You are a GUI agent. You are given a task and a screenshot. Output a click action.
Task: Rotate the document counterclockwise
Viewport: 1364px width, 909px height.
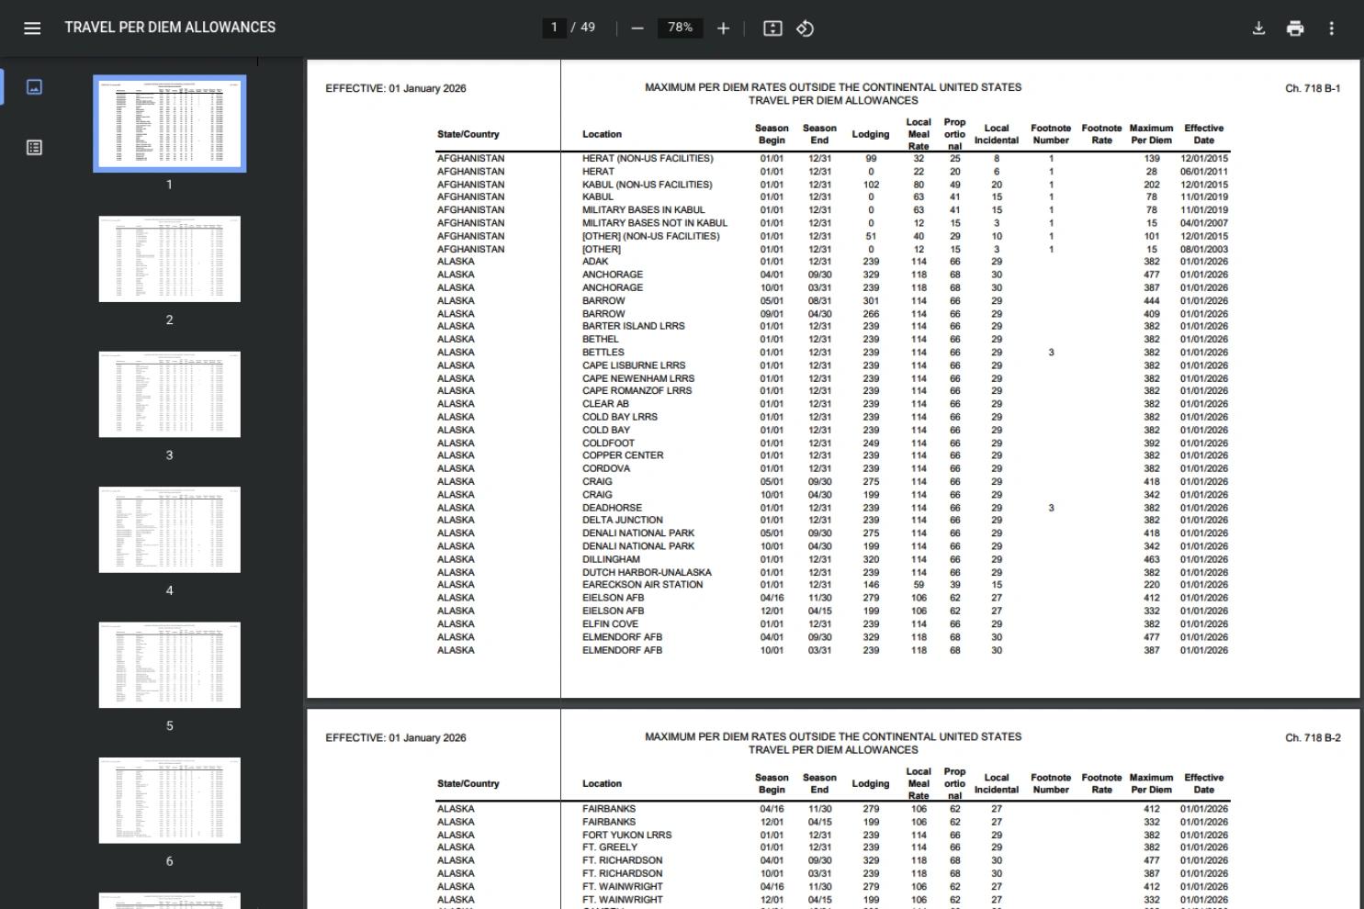click(x=805, y=28)
